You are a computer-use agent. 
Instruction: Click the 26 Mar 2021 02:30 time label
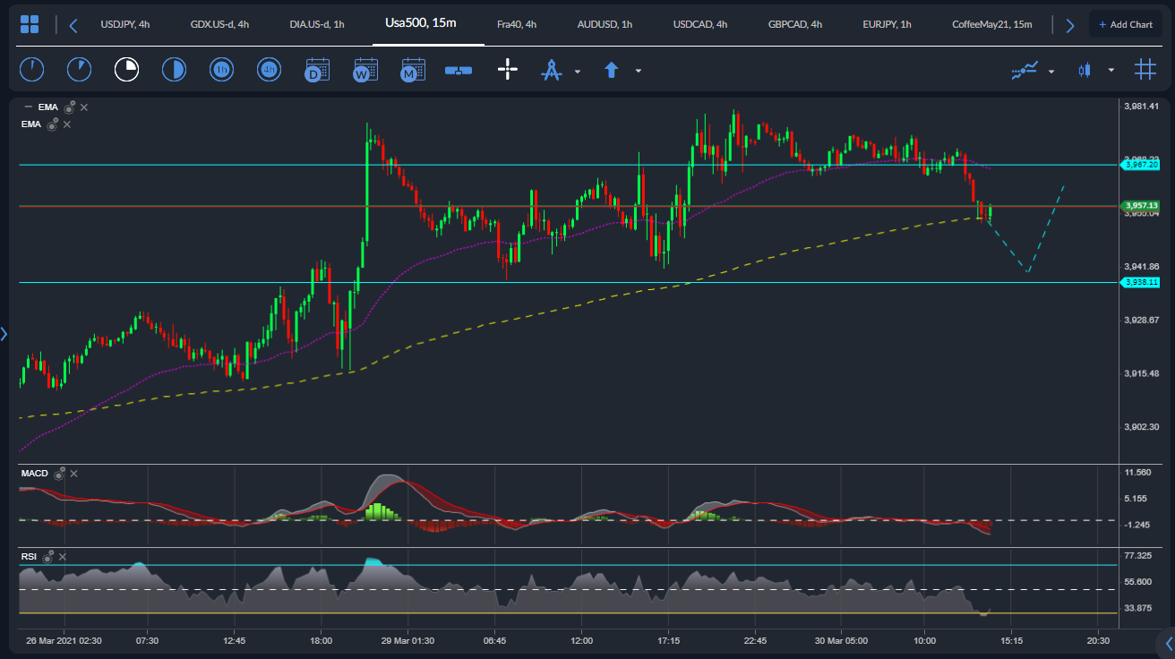tap(64, 641)
